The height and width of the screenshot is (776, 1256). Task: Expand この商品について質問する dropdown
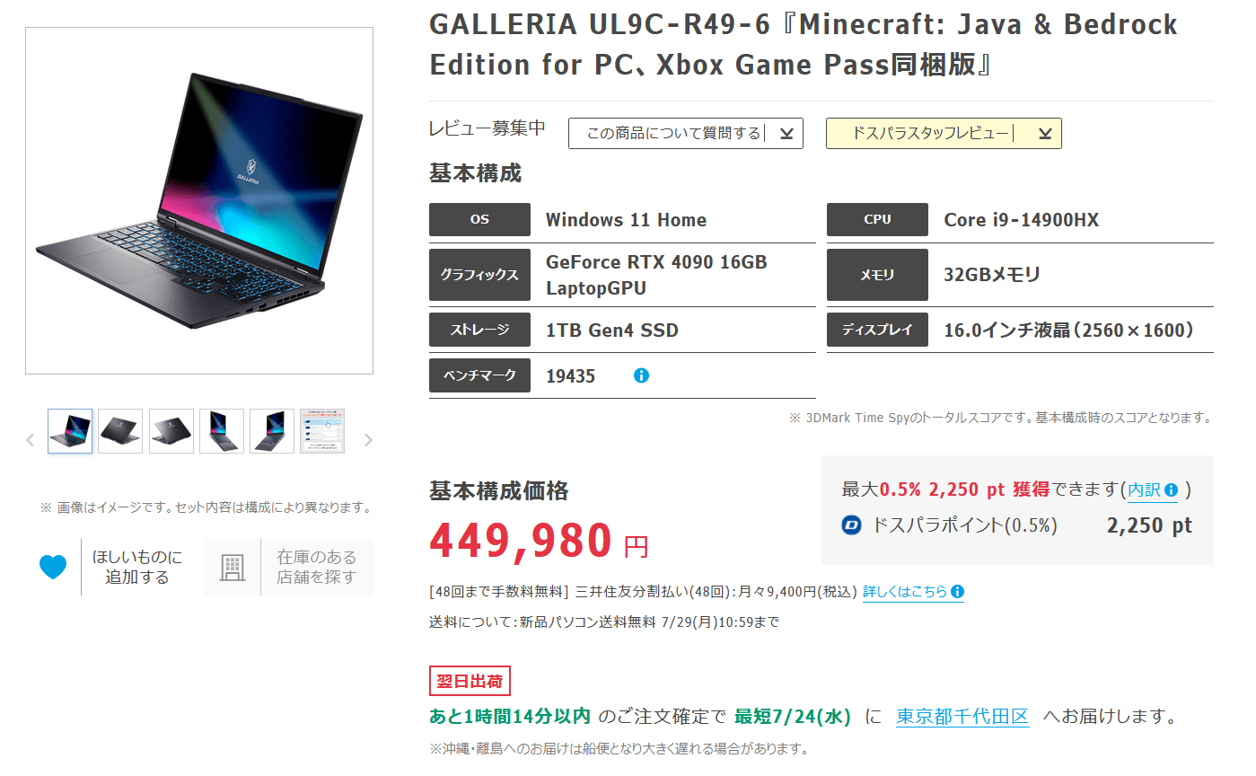pos(686,133)
